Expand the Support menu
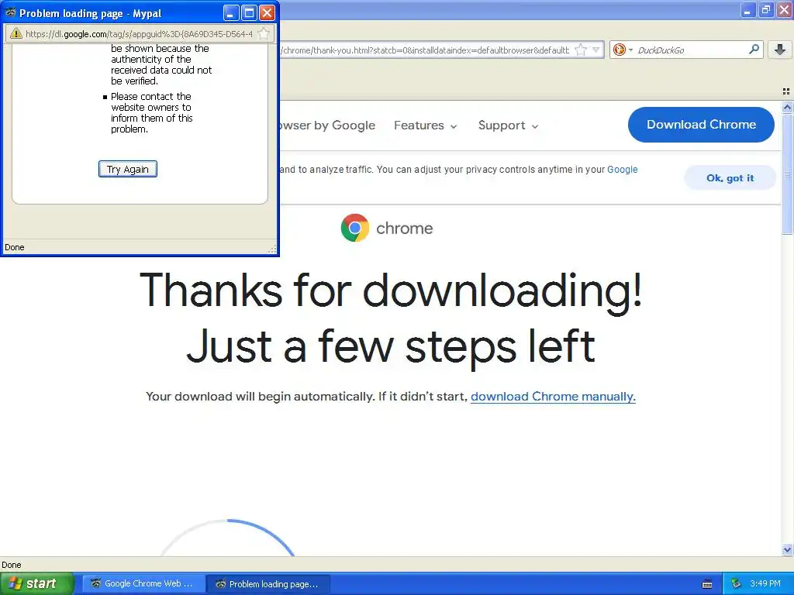 (508, 126)
